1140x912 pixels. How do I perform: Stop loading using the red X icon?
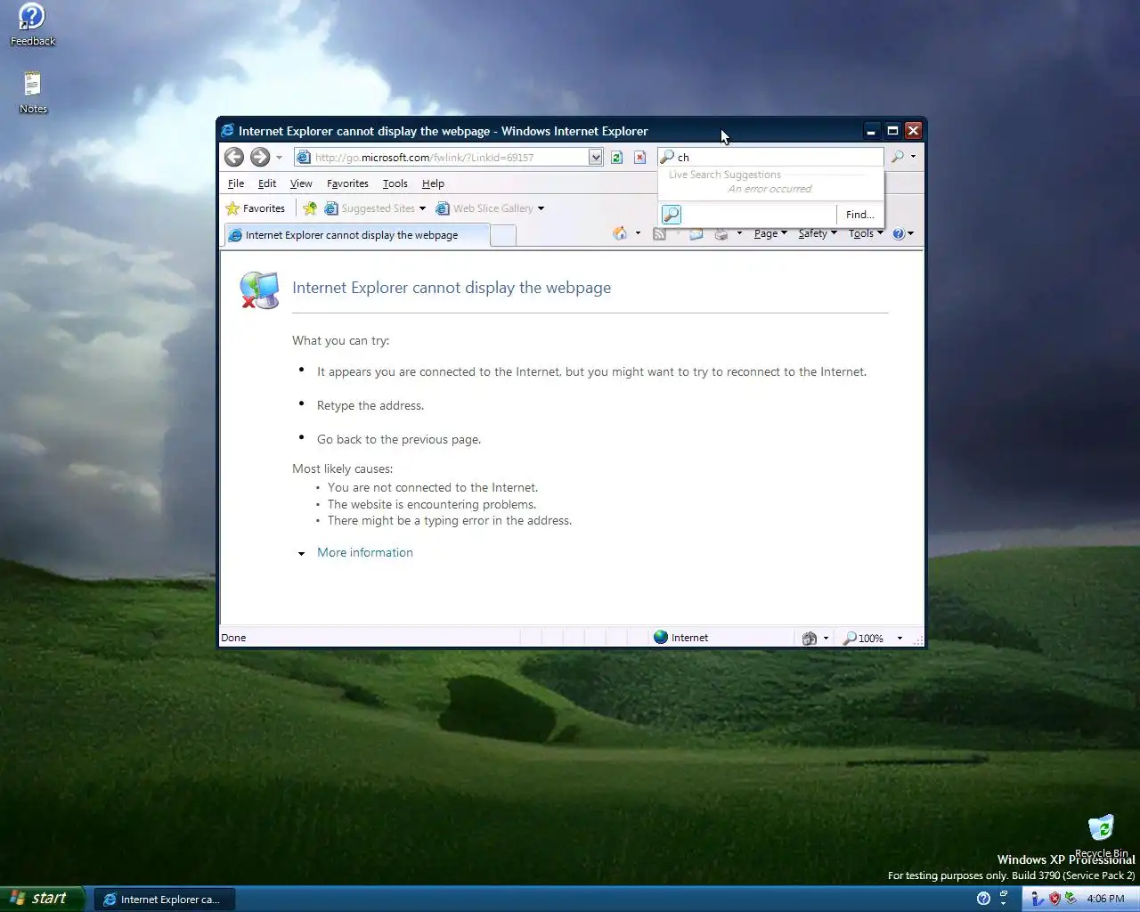[x=639, y=158]
